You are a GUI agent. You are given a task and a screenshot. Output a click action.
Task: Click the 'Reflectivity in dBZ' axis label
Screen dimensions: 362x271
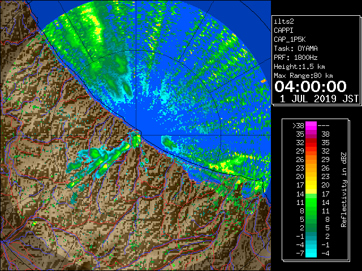[344, 190]
